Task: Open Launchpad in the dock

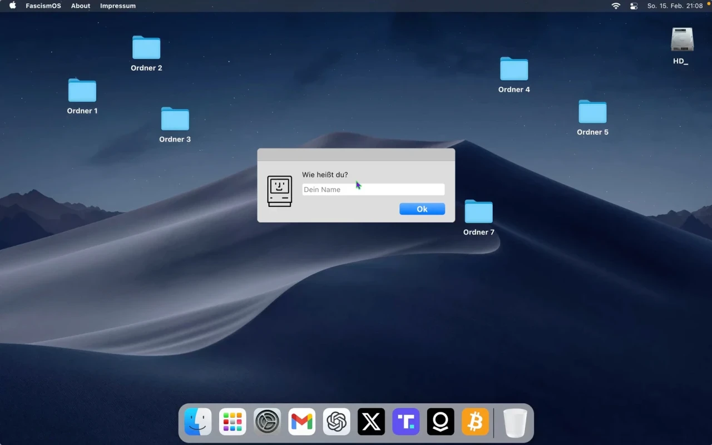Action: click(x=233, y=422)
